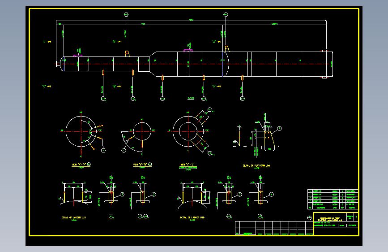Select the conical reducer on the vessel elevation
Screen dimensions: 388x252
tap(153, 64)
